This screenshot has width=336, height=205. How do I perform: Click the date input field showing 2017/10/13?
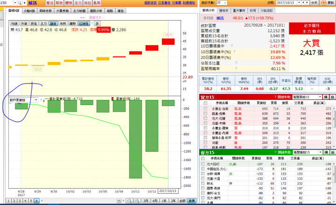click(x=287, y=3)
